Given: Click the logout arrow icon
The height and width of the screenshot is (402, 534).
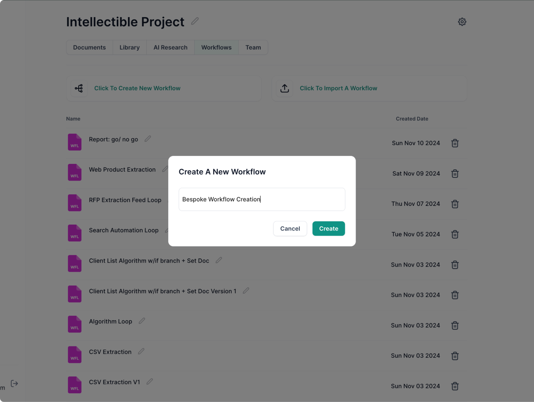Looking at the screenshot, I should (14, 384).
